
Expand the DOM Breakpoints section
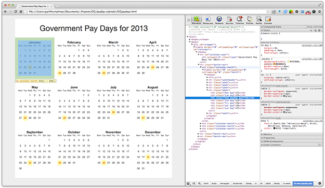pos(262,141)
